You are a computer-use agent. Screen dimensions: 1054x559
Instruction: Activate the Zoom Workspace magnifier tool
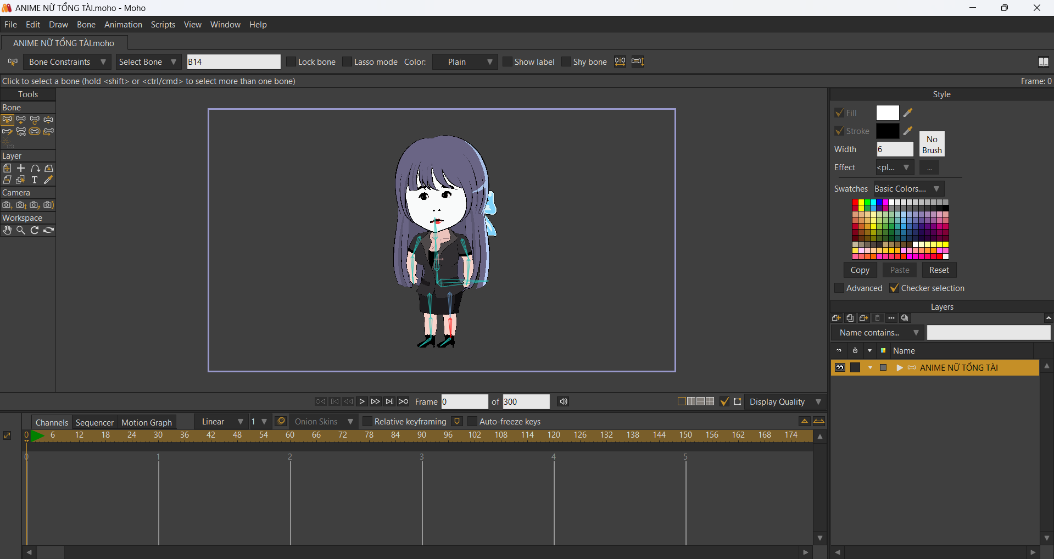click(x=21, y=231)
